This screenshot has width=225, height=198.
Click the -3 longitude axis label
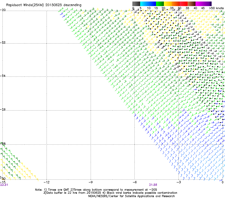tap(178, 182)
